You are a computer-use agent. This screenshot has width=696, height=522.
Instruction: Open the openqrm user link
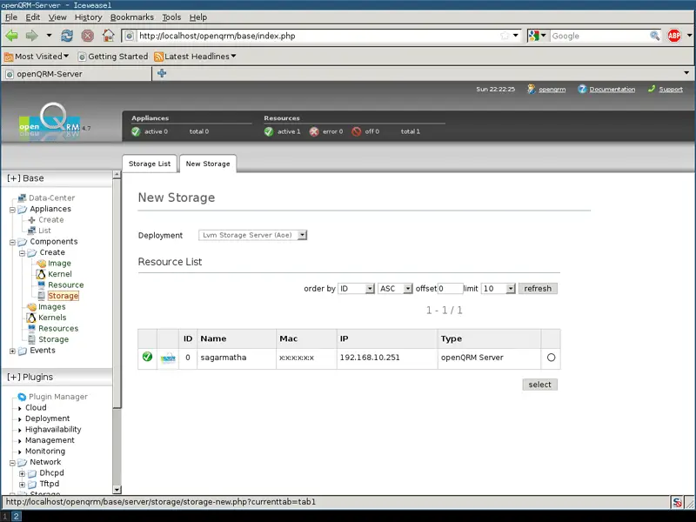(552, 90)
